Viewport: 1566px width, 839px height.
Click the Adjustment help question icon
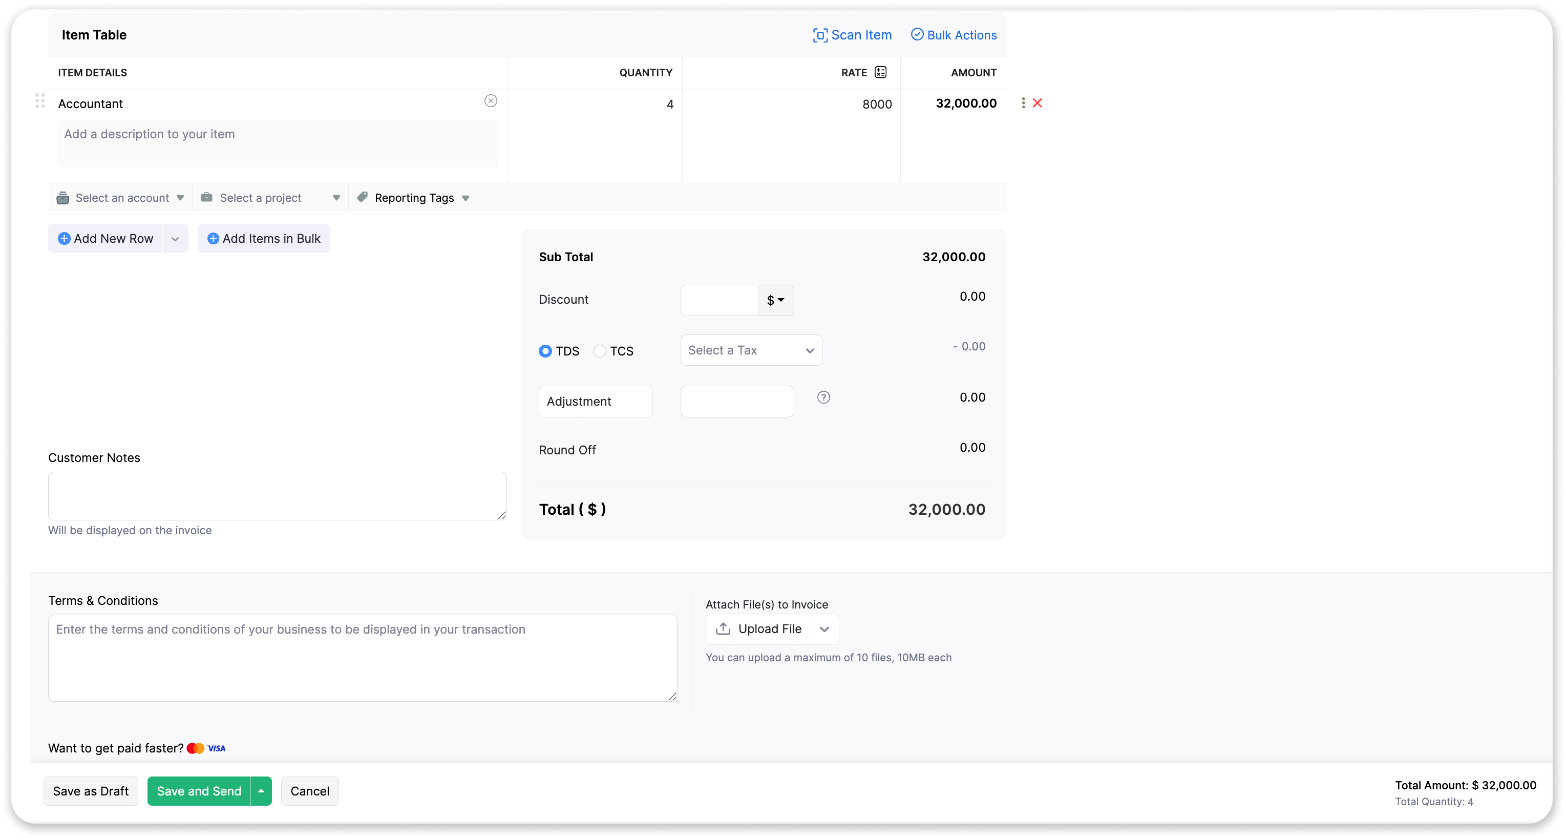(x=823, y=397)
